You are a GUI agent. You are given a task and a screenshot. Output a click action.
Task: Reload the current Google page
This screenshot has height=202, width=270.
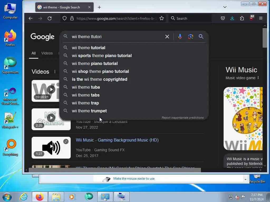(50, 18)
